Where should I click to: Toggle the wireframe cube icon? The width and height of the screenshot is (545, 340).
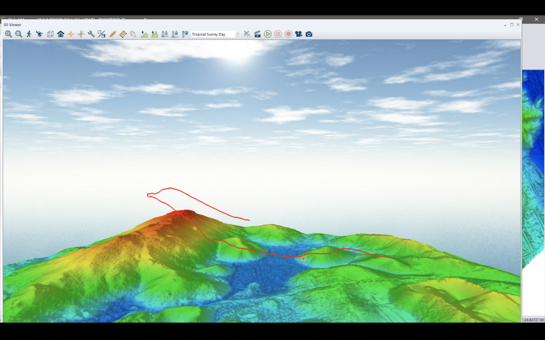(50, 34)
